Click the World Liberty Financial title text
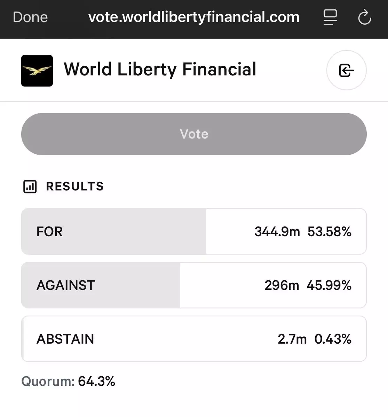The width and height of the screenshot is (388, 417). [160, 69]
